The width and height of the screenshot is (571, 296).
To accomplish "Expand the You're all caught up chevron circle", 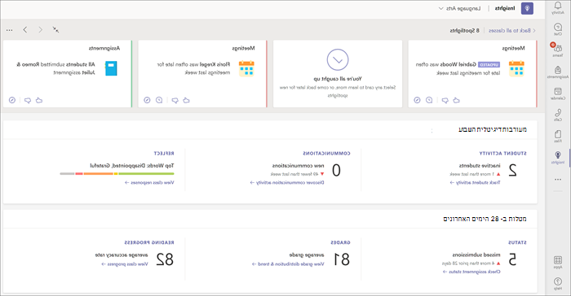I will [338, 59].
